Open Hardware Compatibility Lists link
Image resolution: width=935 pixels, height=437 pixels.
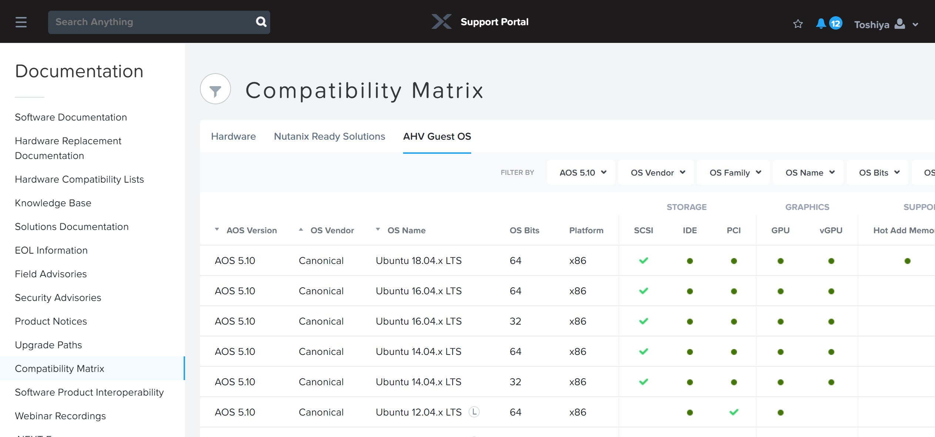click(x=79, y=179)
